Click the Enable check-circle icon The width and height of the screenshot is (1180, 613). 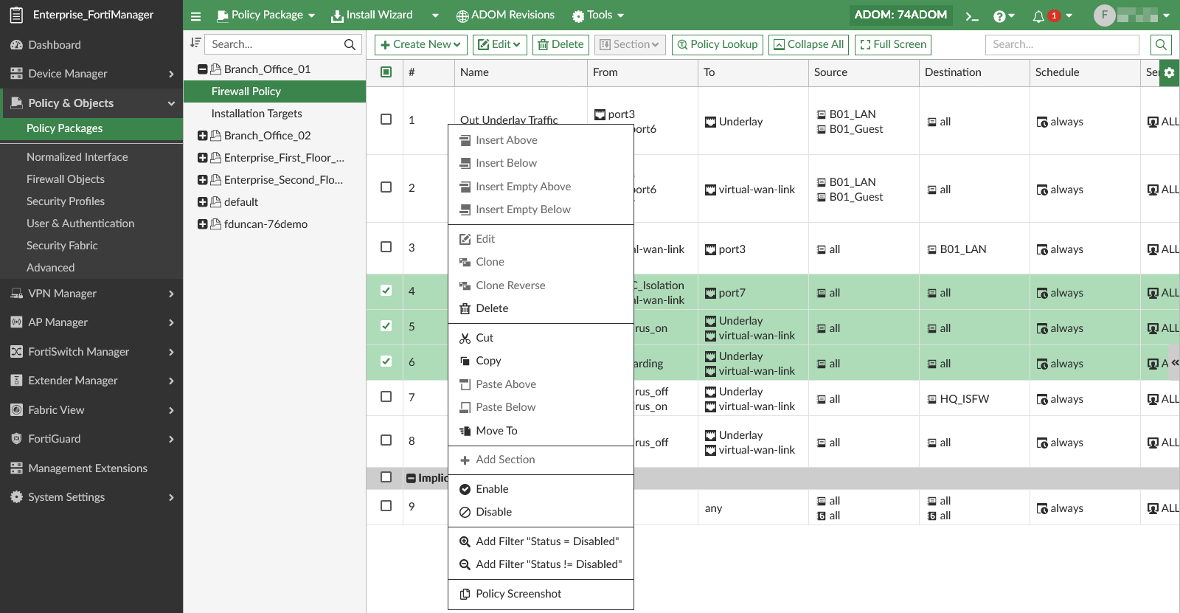coord(465,489)
